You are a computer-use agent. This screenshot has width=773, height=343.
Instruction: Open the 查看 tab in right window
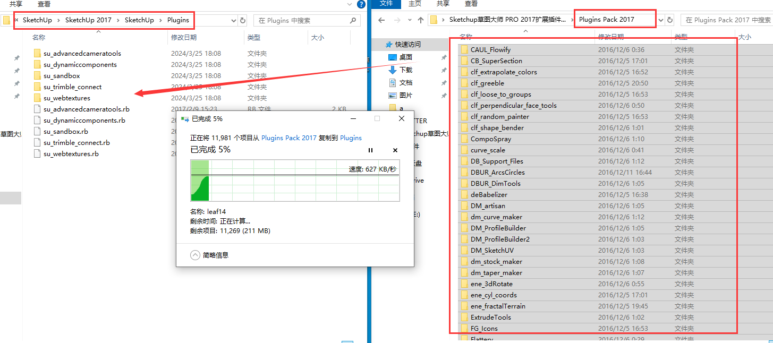[x=471, y=4]
